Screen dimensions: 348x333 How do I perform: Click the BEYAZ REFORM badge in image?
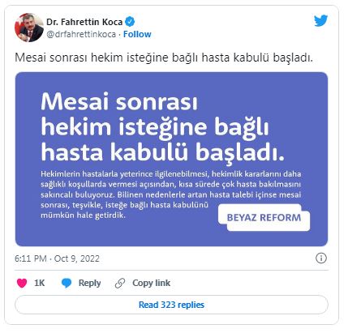[x=264, y=217]
